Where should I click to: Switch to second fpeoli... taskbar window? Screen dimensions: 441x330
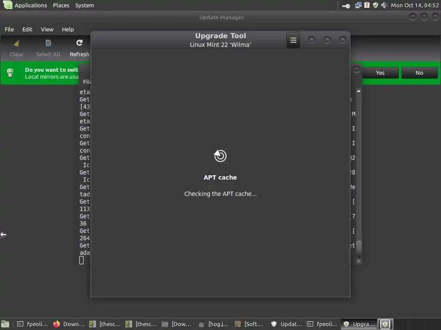pos(322,324)
